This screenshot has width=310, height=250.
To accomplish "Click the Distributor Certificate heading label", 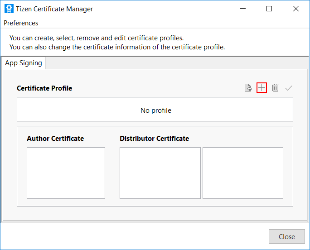I will (x=154, y=139).
